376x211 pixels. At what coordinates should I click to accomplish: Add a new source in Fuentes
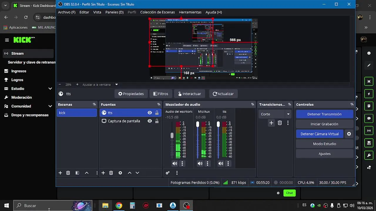coord(103,173)
